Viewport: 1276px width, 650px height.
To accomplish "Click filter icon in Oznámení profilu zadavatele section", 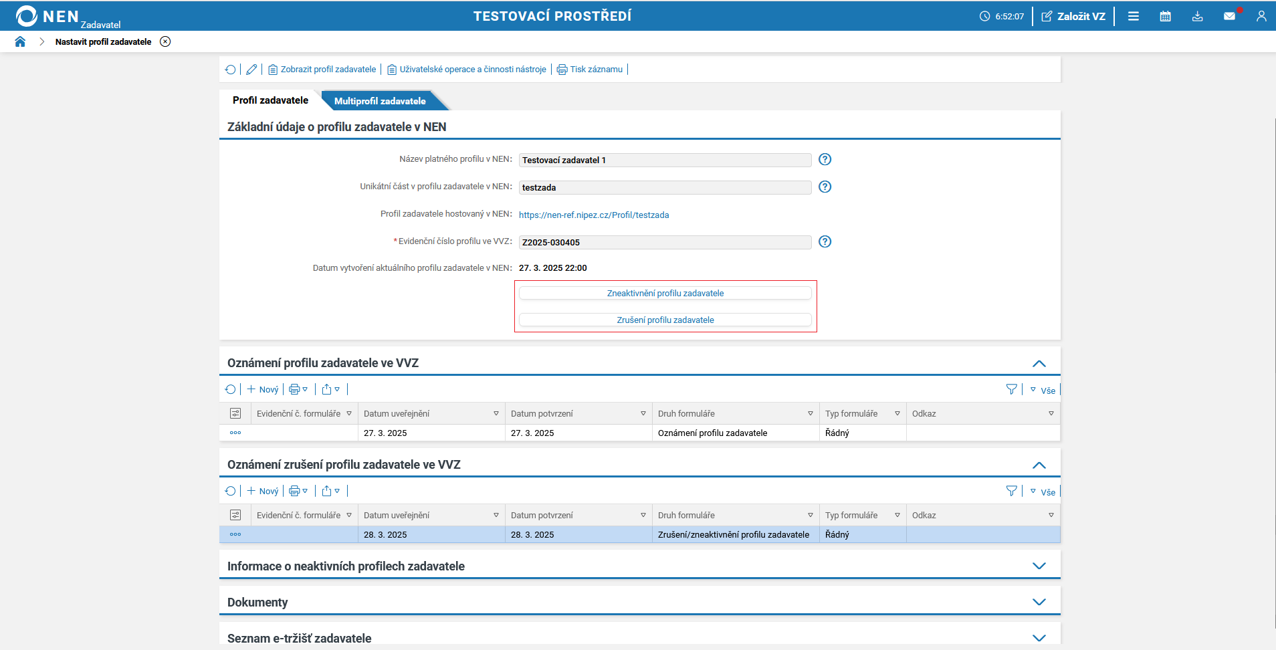I will pyautogui.click(x=1011, y=389).
